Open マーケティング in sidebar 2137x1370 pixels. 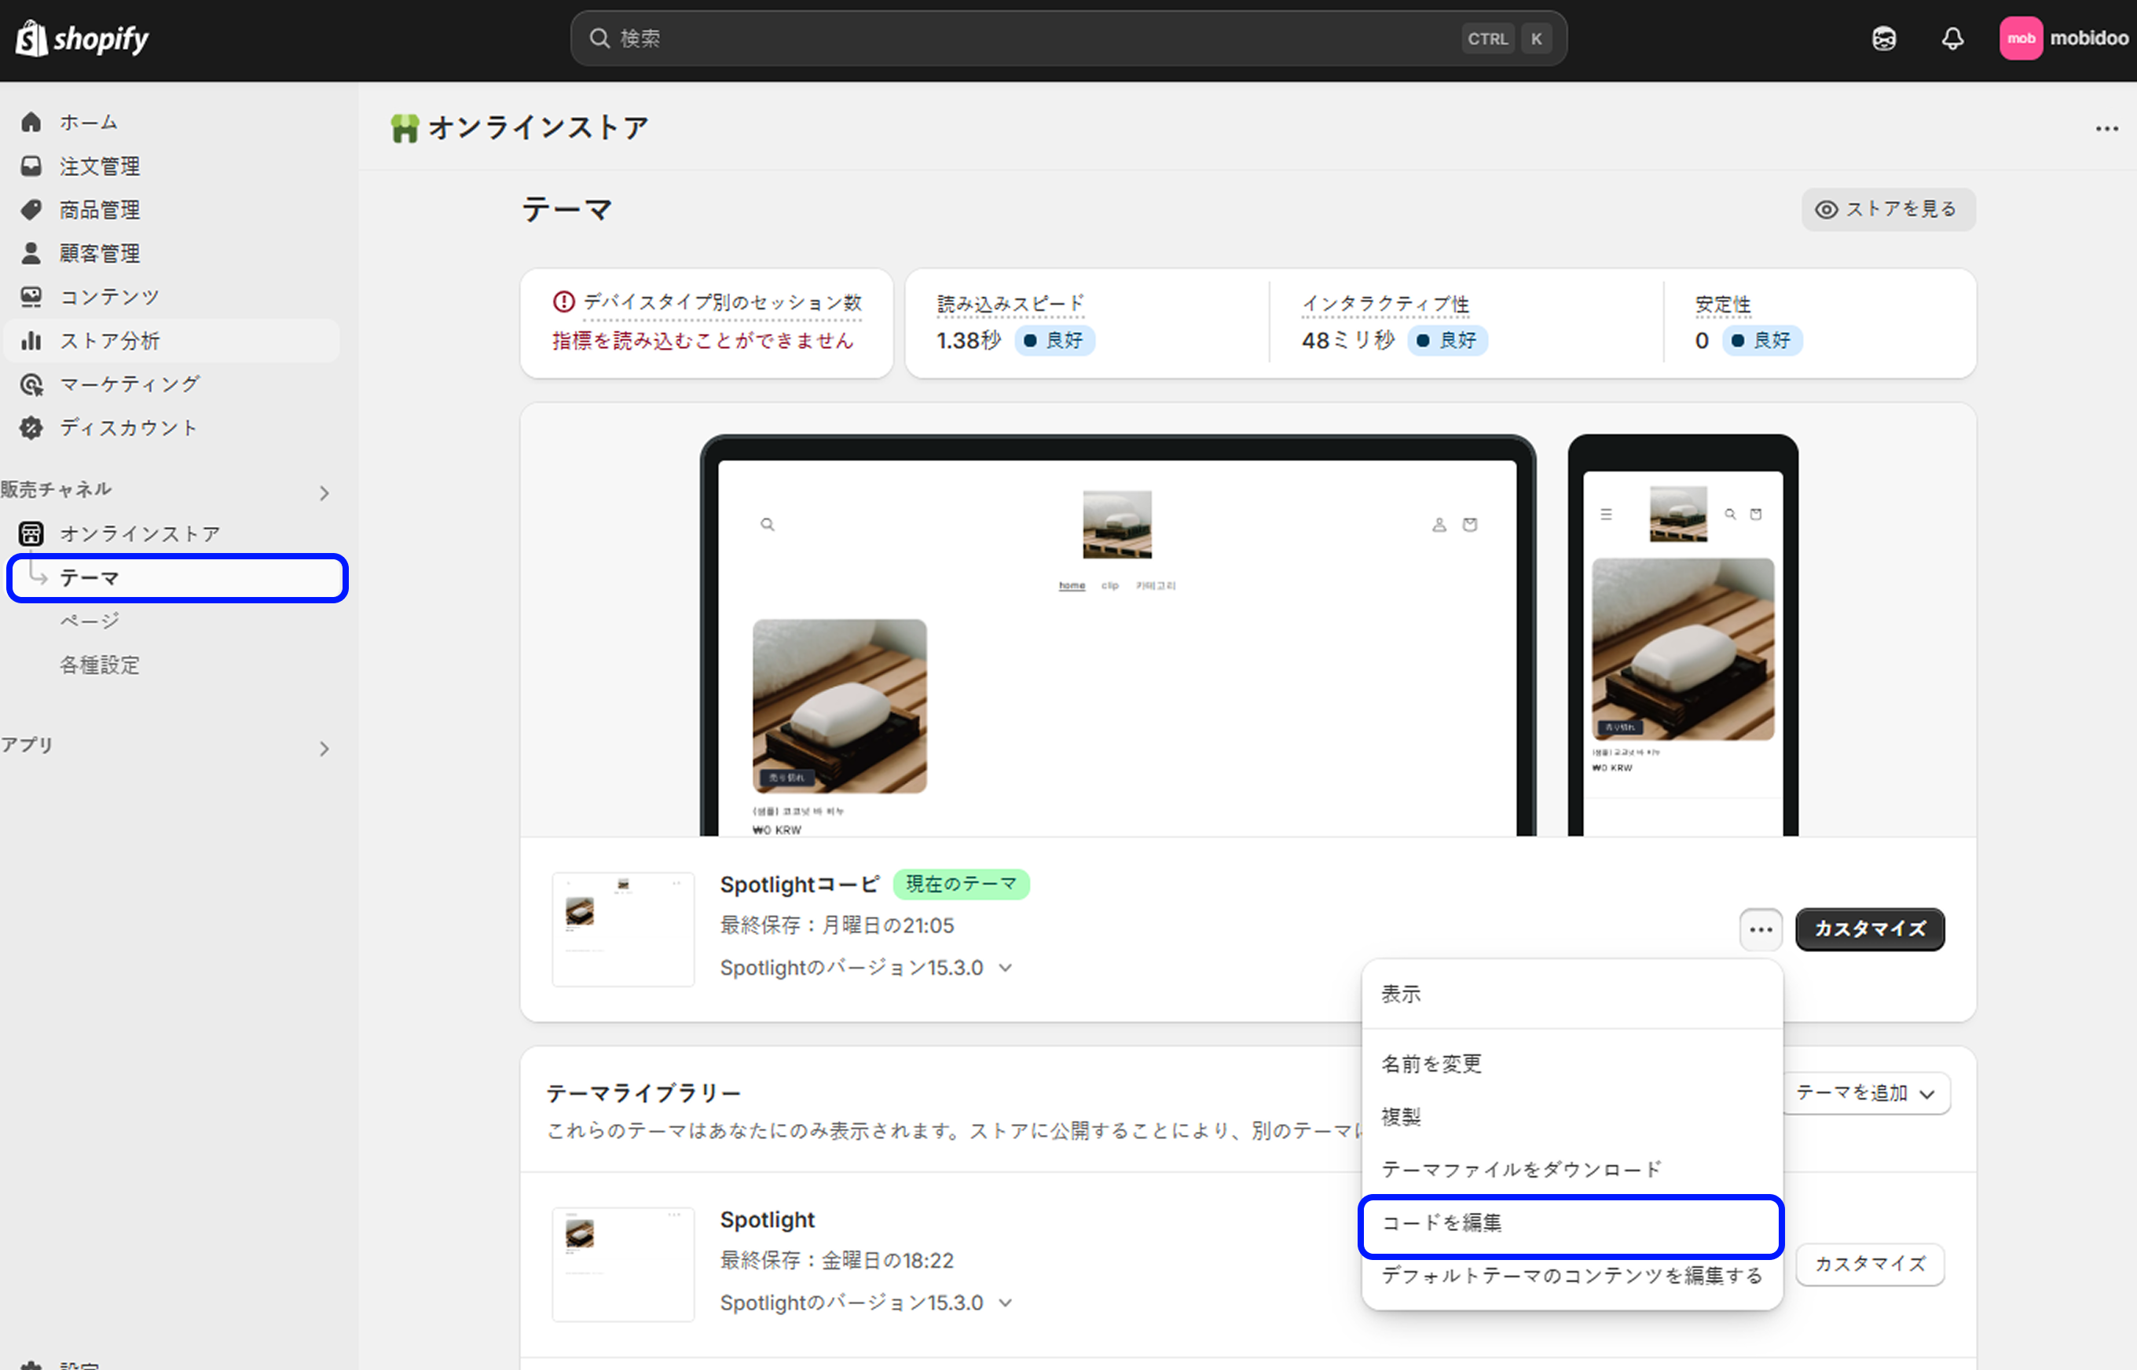(x=129, y=384)
